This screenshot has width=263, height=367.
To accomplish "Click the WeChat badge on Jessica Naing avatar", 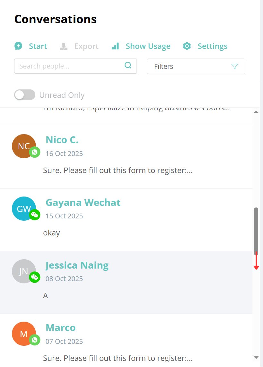I will [35, 277].
